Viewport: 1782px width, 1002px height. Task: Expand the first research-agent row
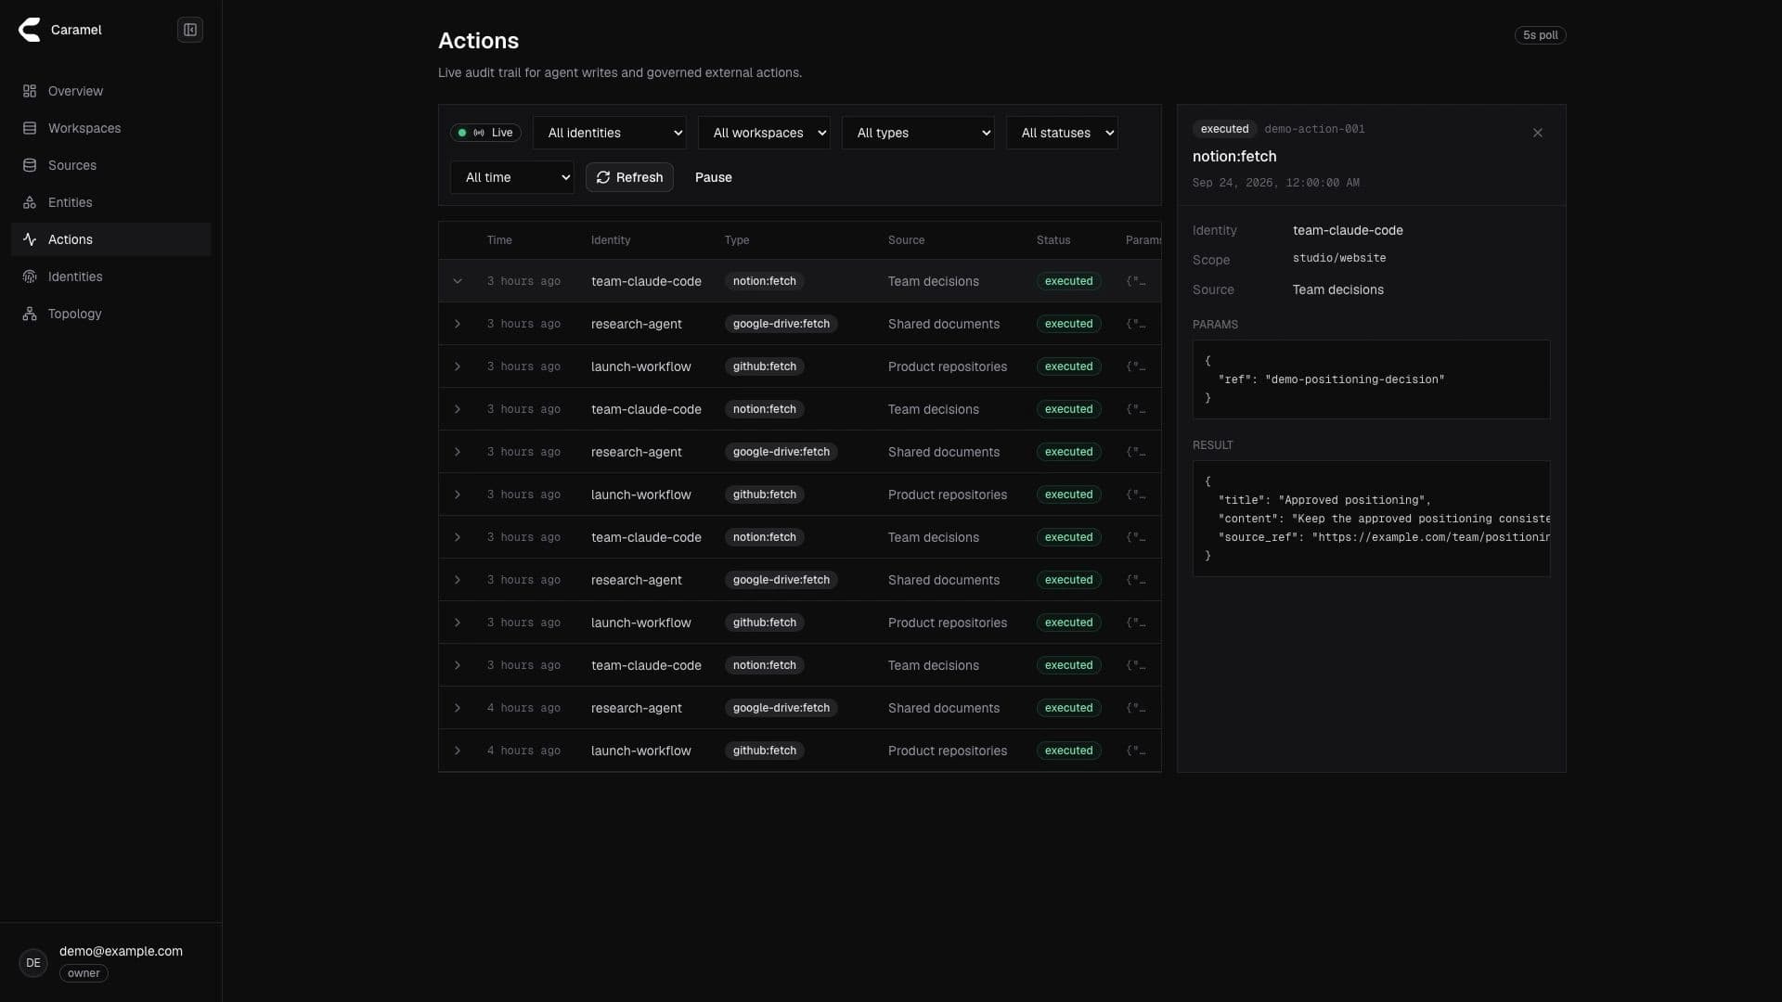[x=458, y=324]
